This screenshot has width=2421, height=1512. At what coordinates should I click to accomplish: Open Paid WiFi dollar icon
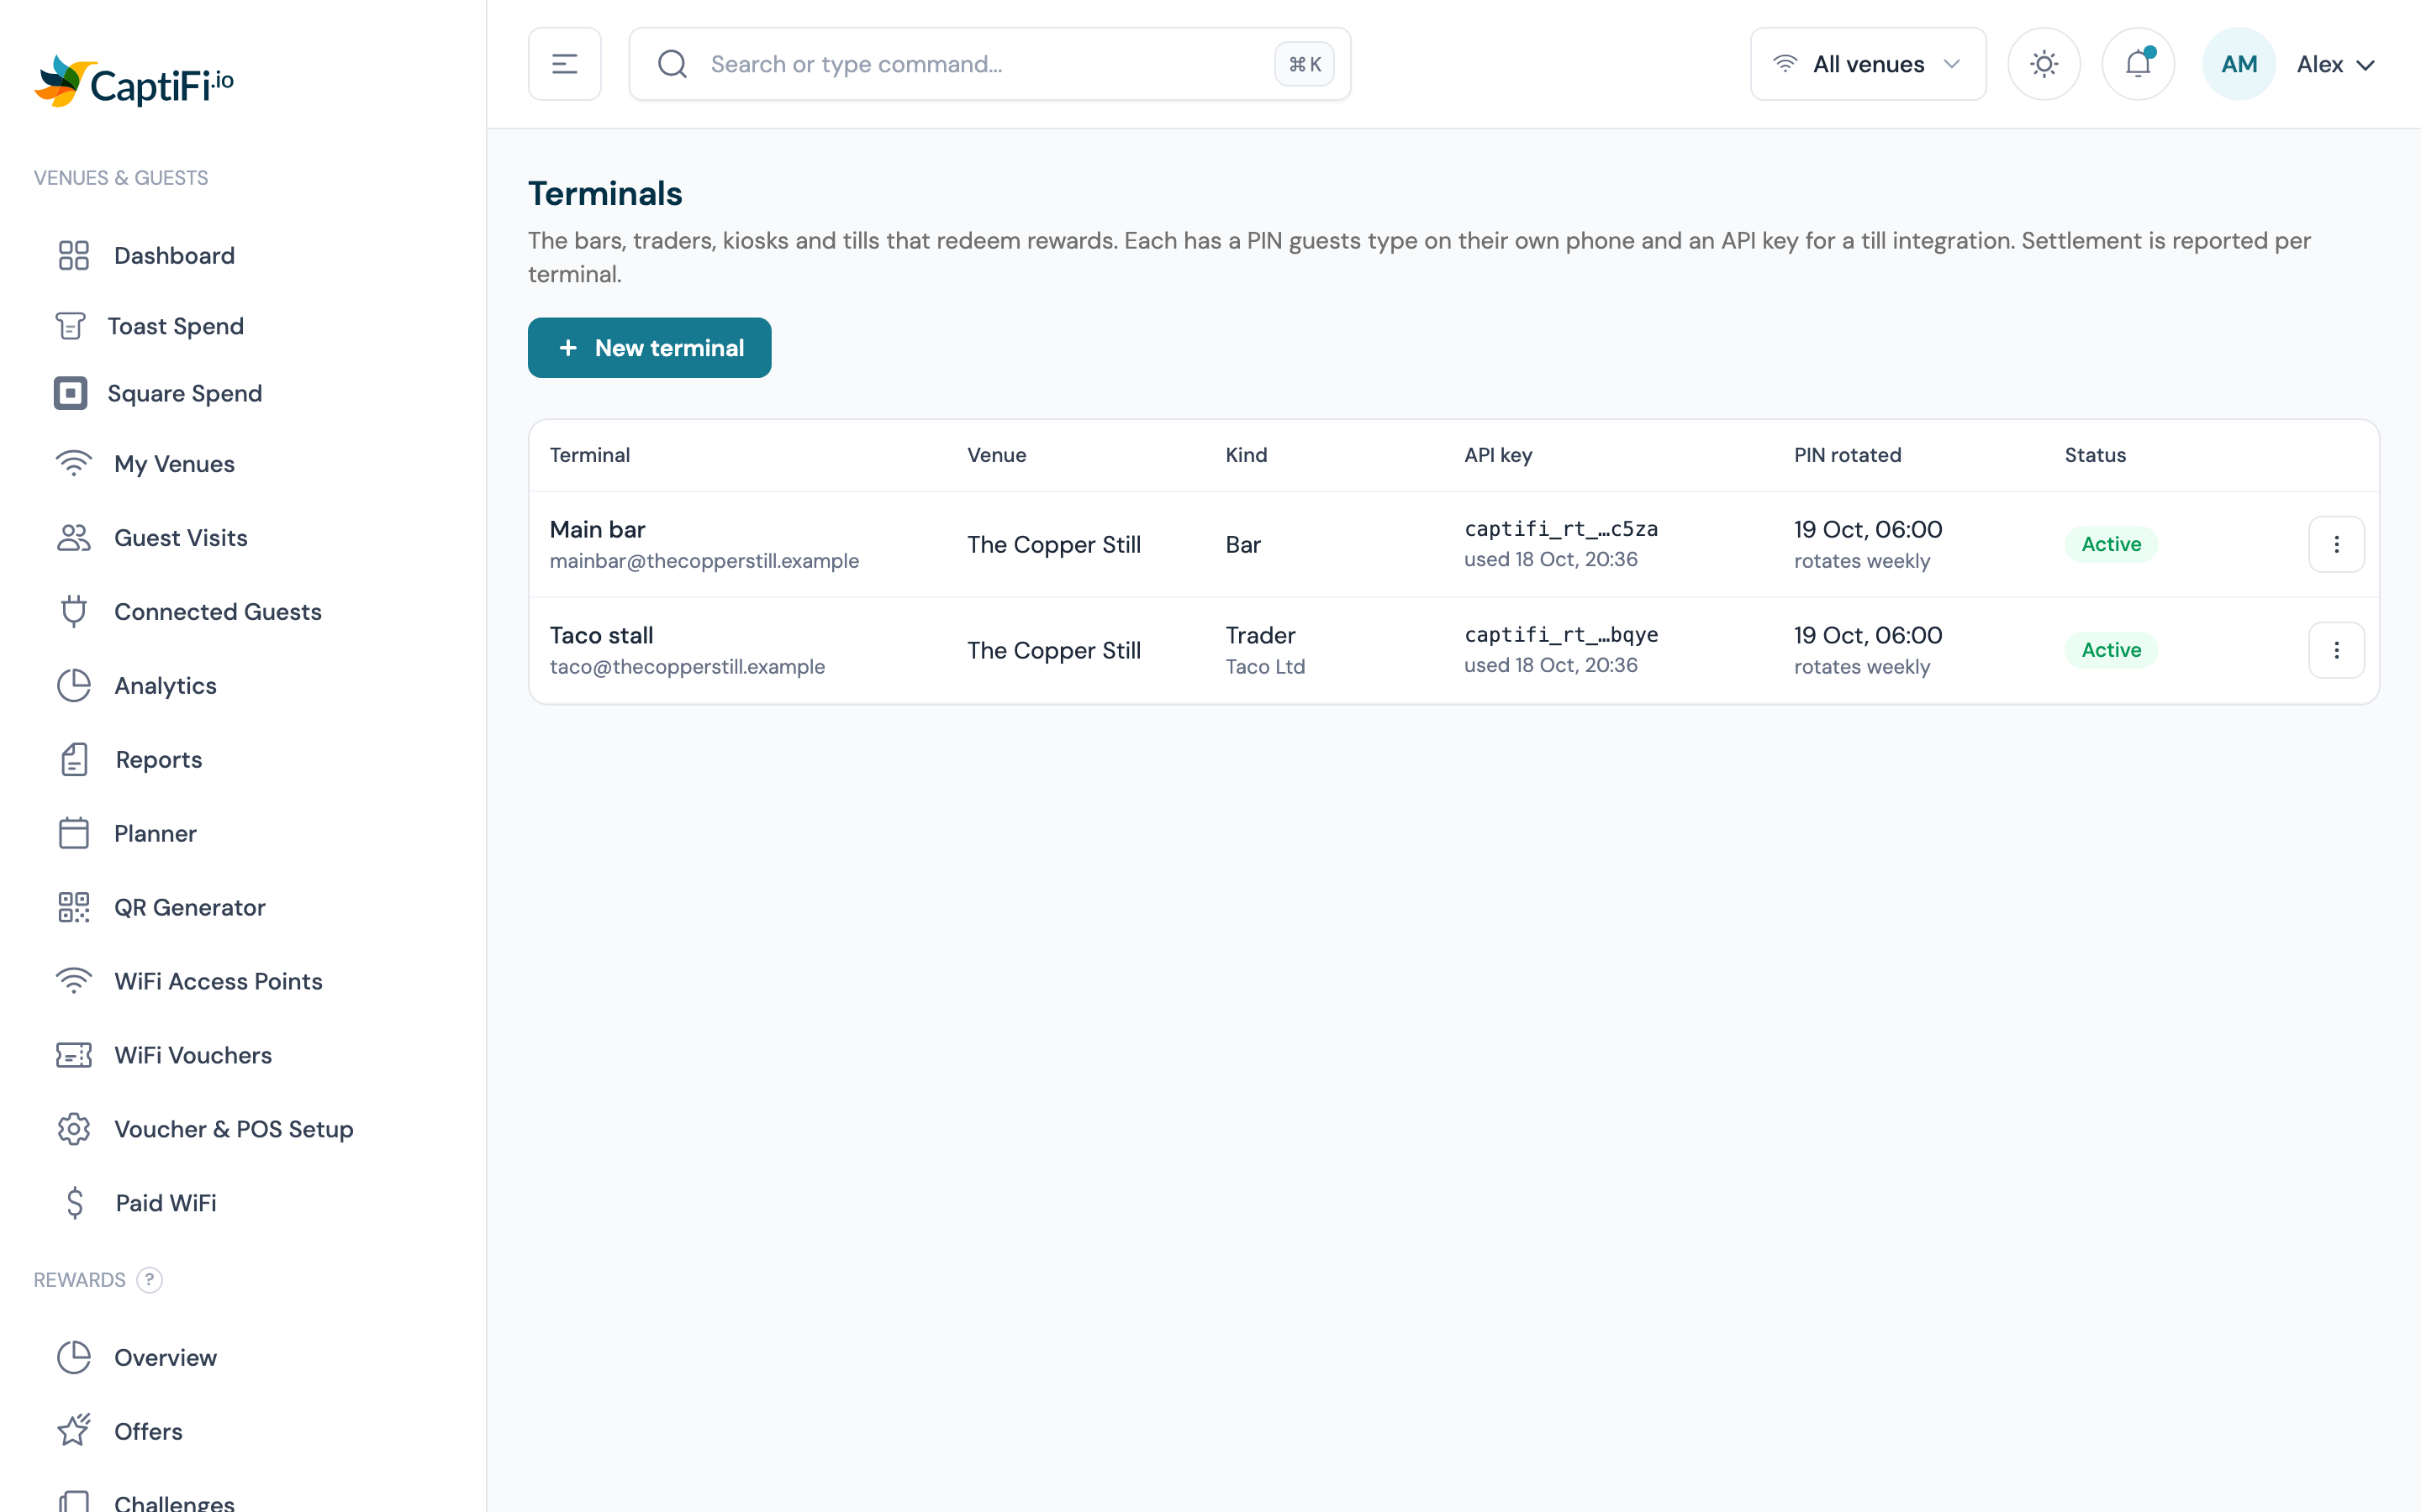point(74,1203)
